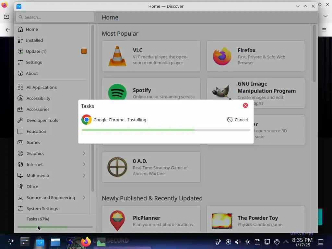332x249 pixels.
Task: Click the Science and Engineering flask icon
Action: point(20,197)
